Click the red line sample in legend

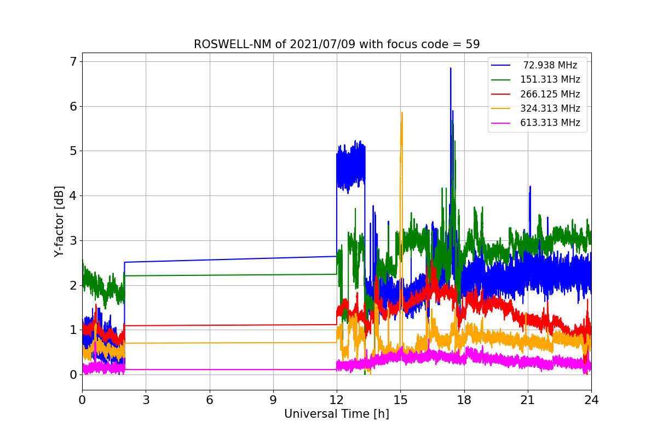pos(502,94)
